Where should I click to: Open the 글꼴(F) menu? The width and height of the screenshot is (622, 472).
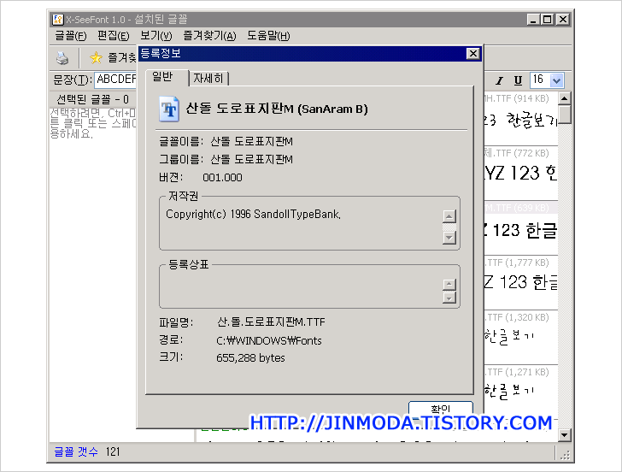[71, 36]
